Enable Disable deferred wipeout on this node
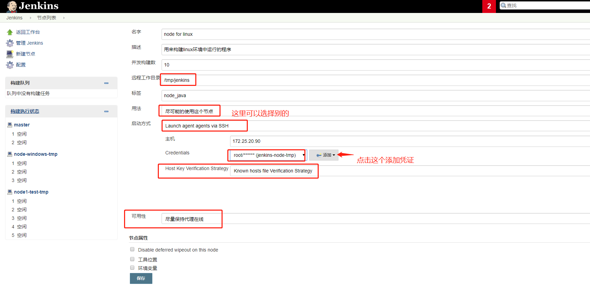Screen dimensions: 590x288 pos(132,249)
